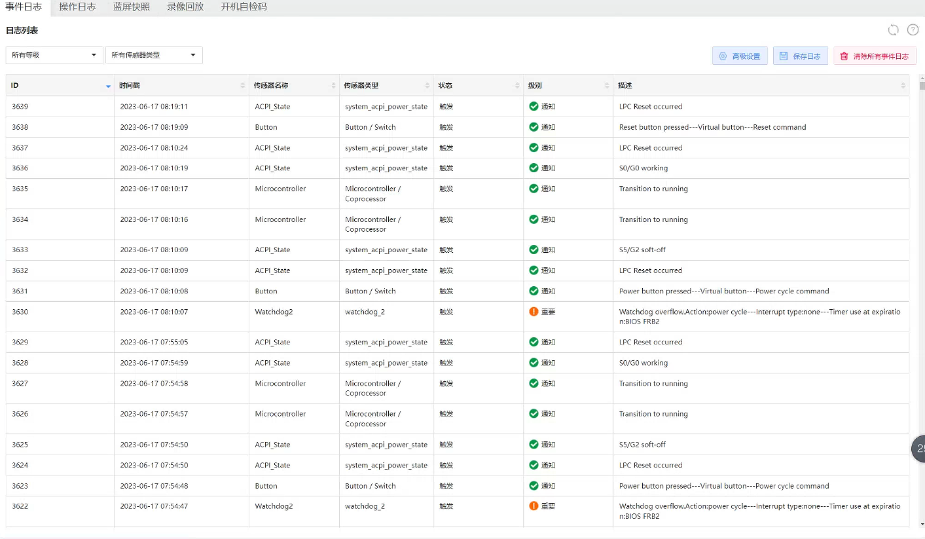The height and width of the screenshot is (539, 925).
Task: Click the refresh icon above the log list
Action: (x=893, y=30)
